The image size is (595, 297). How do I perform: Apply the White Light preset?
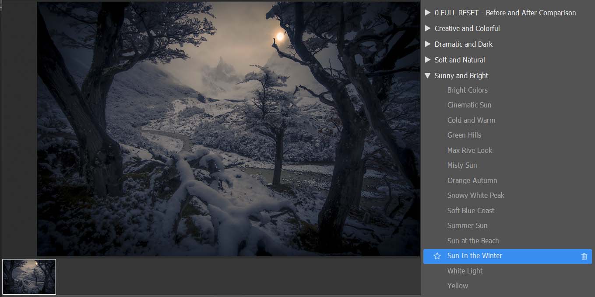465,271
